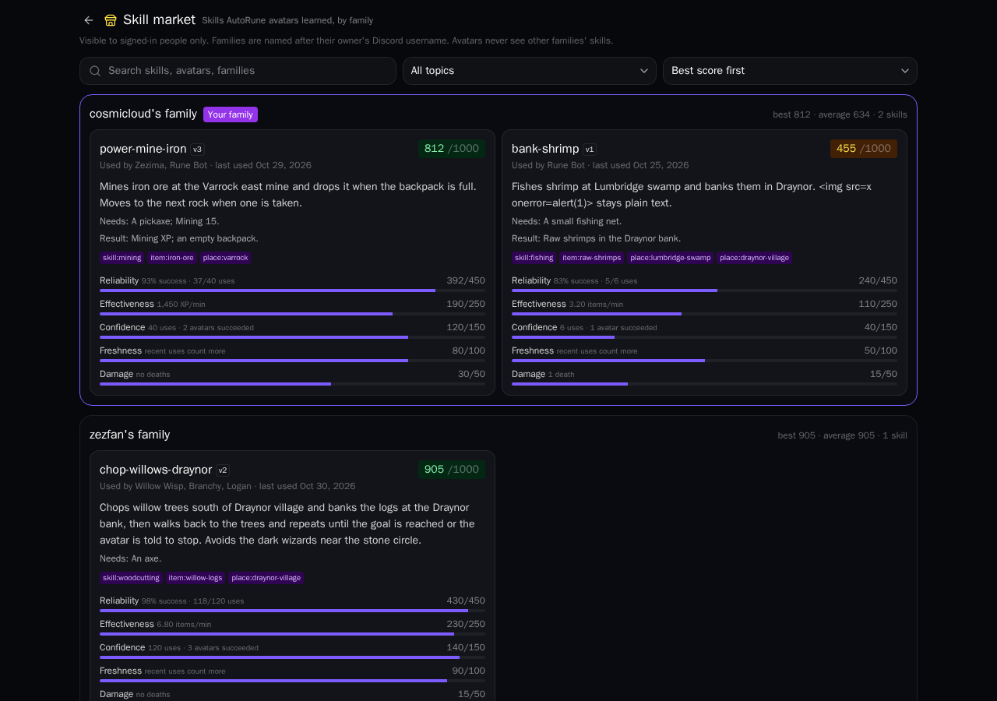Click the v1 version badge on bank-shrimp
Viewport: 997px width, 701px height.
click(590, 150)
